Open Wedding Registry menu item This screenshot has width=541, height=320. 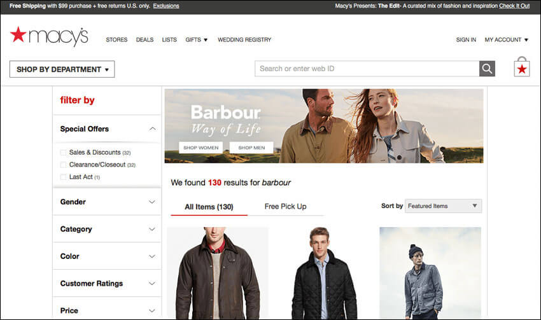(x=244, y=39)
